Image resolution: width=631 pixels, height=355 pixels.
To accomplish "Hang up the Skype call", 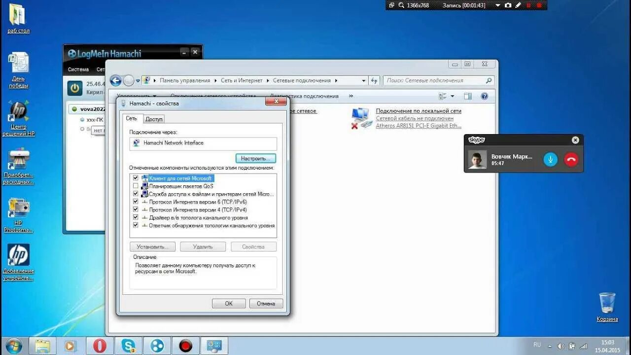I will 571,159.
